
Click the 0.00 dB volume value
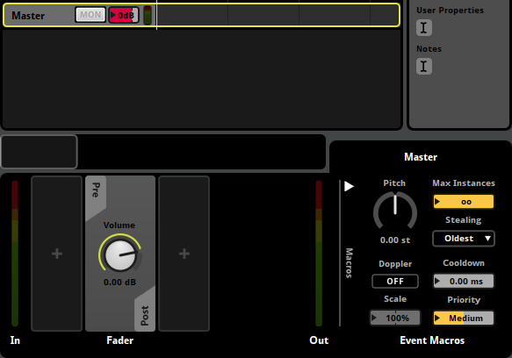119,282
